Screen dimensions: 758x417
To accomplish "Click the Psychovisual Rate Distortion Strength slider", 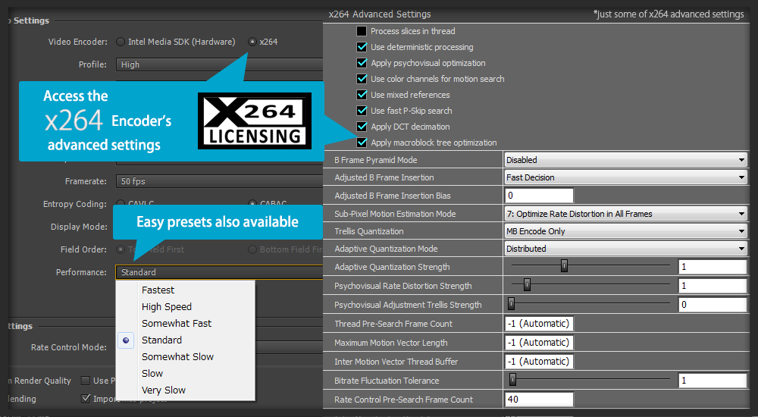I will coord(527,285).
